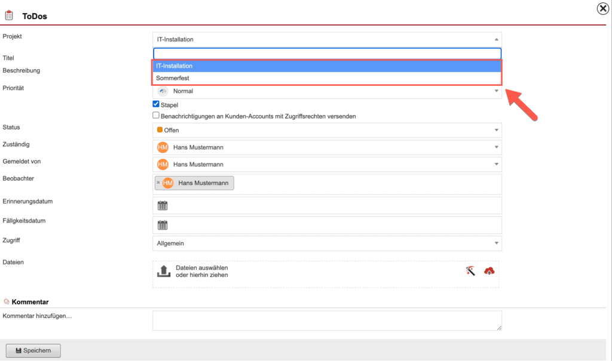
Task: Enable Benachrichtigungen an Kunden-Accounts
Action: coord(157,116)
